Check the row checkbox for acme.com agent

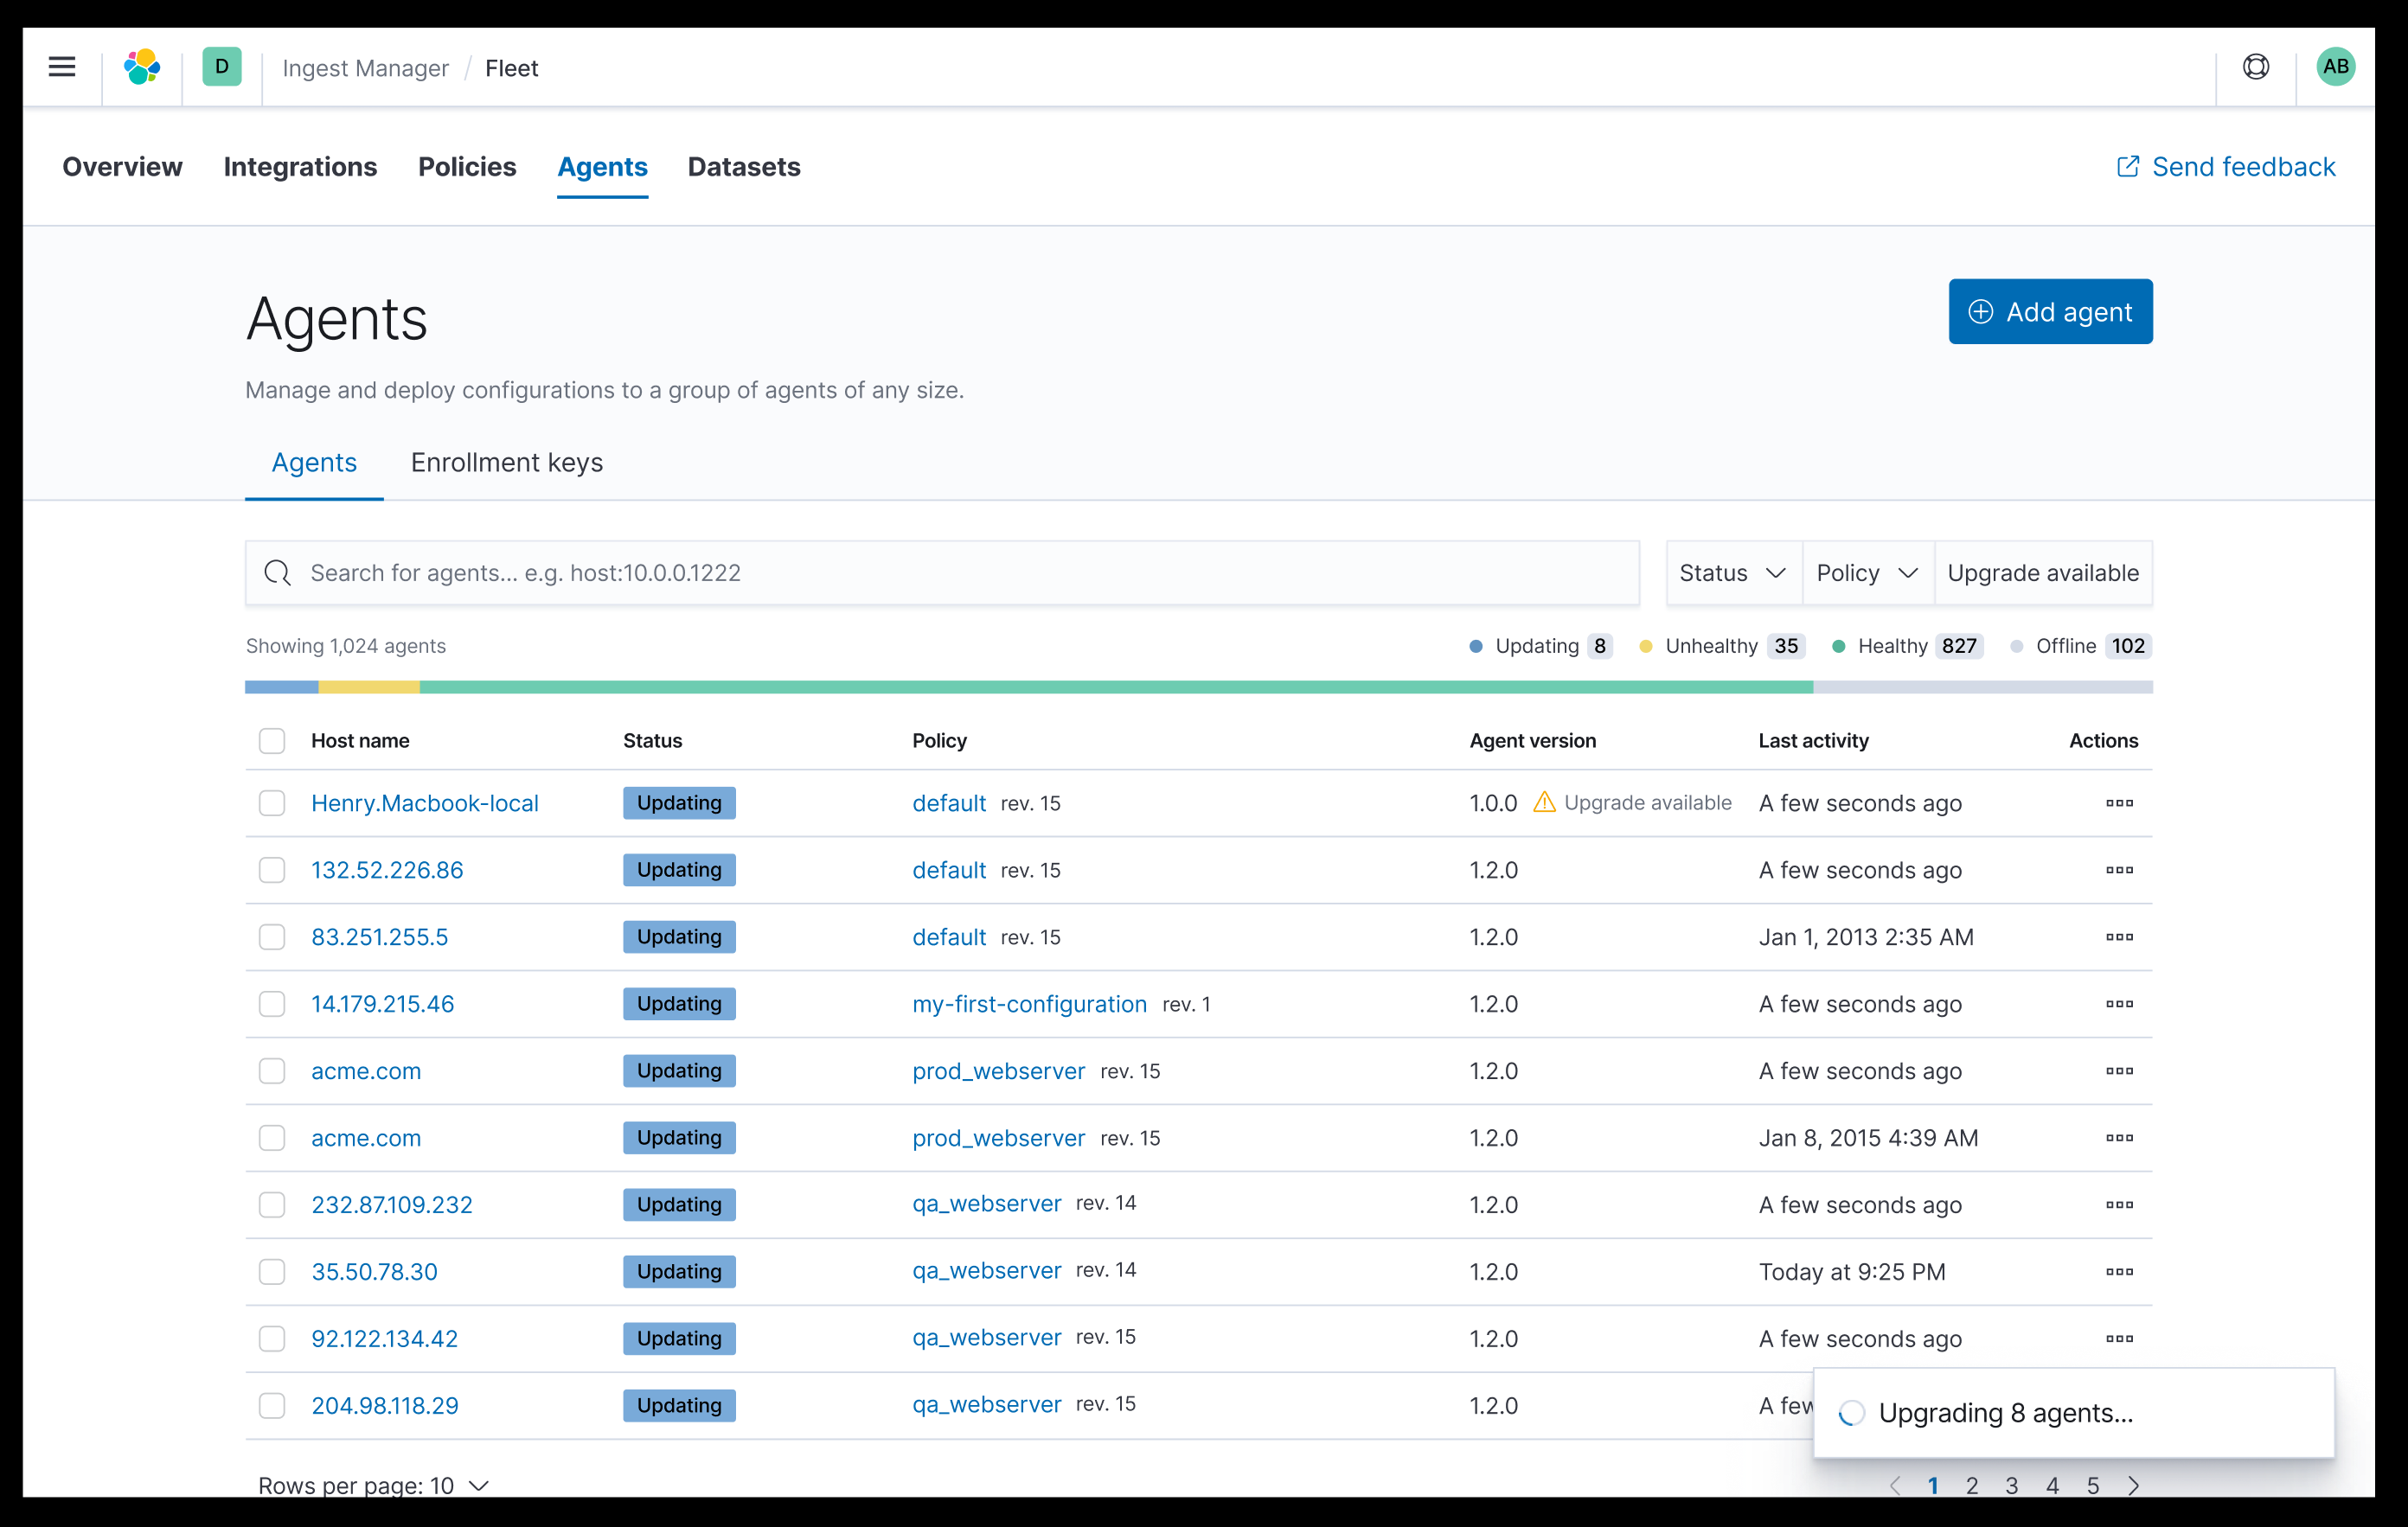272,1071
